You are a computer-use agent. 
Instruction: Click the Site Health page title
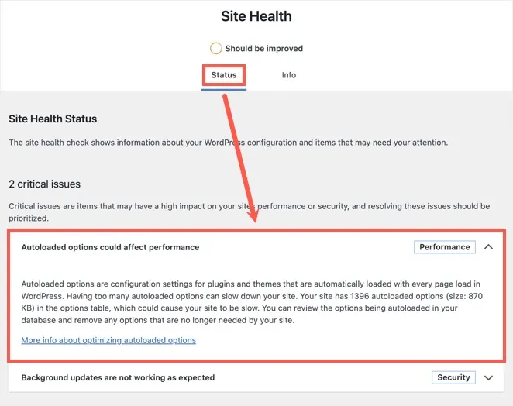(256, 16)
